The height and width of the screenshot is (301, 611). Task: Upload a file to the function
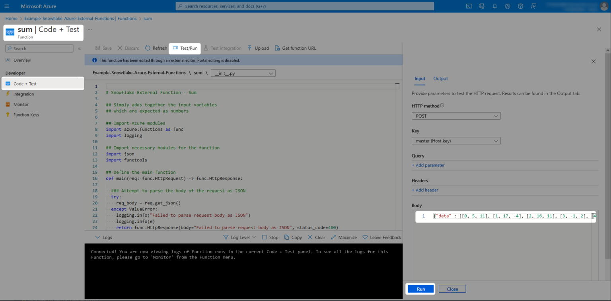click(258, 48)
